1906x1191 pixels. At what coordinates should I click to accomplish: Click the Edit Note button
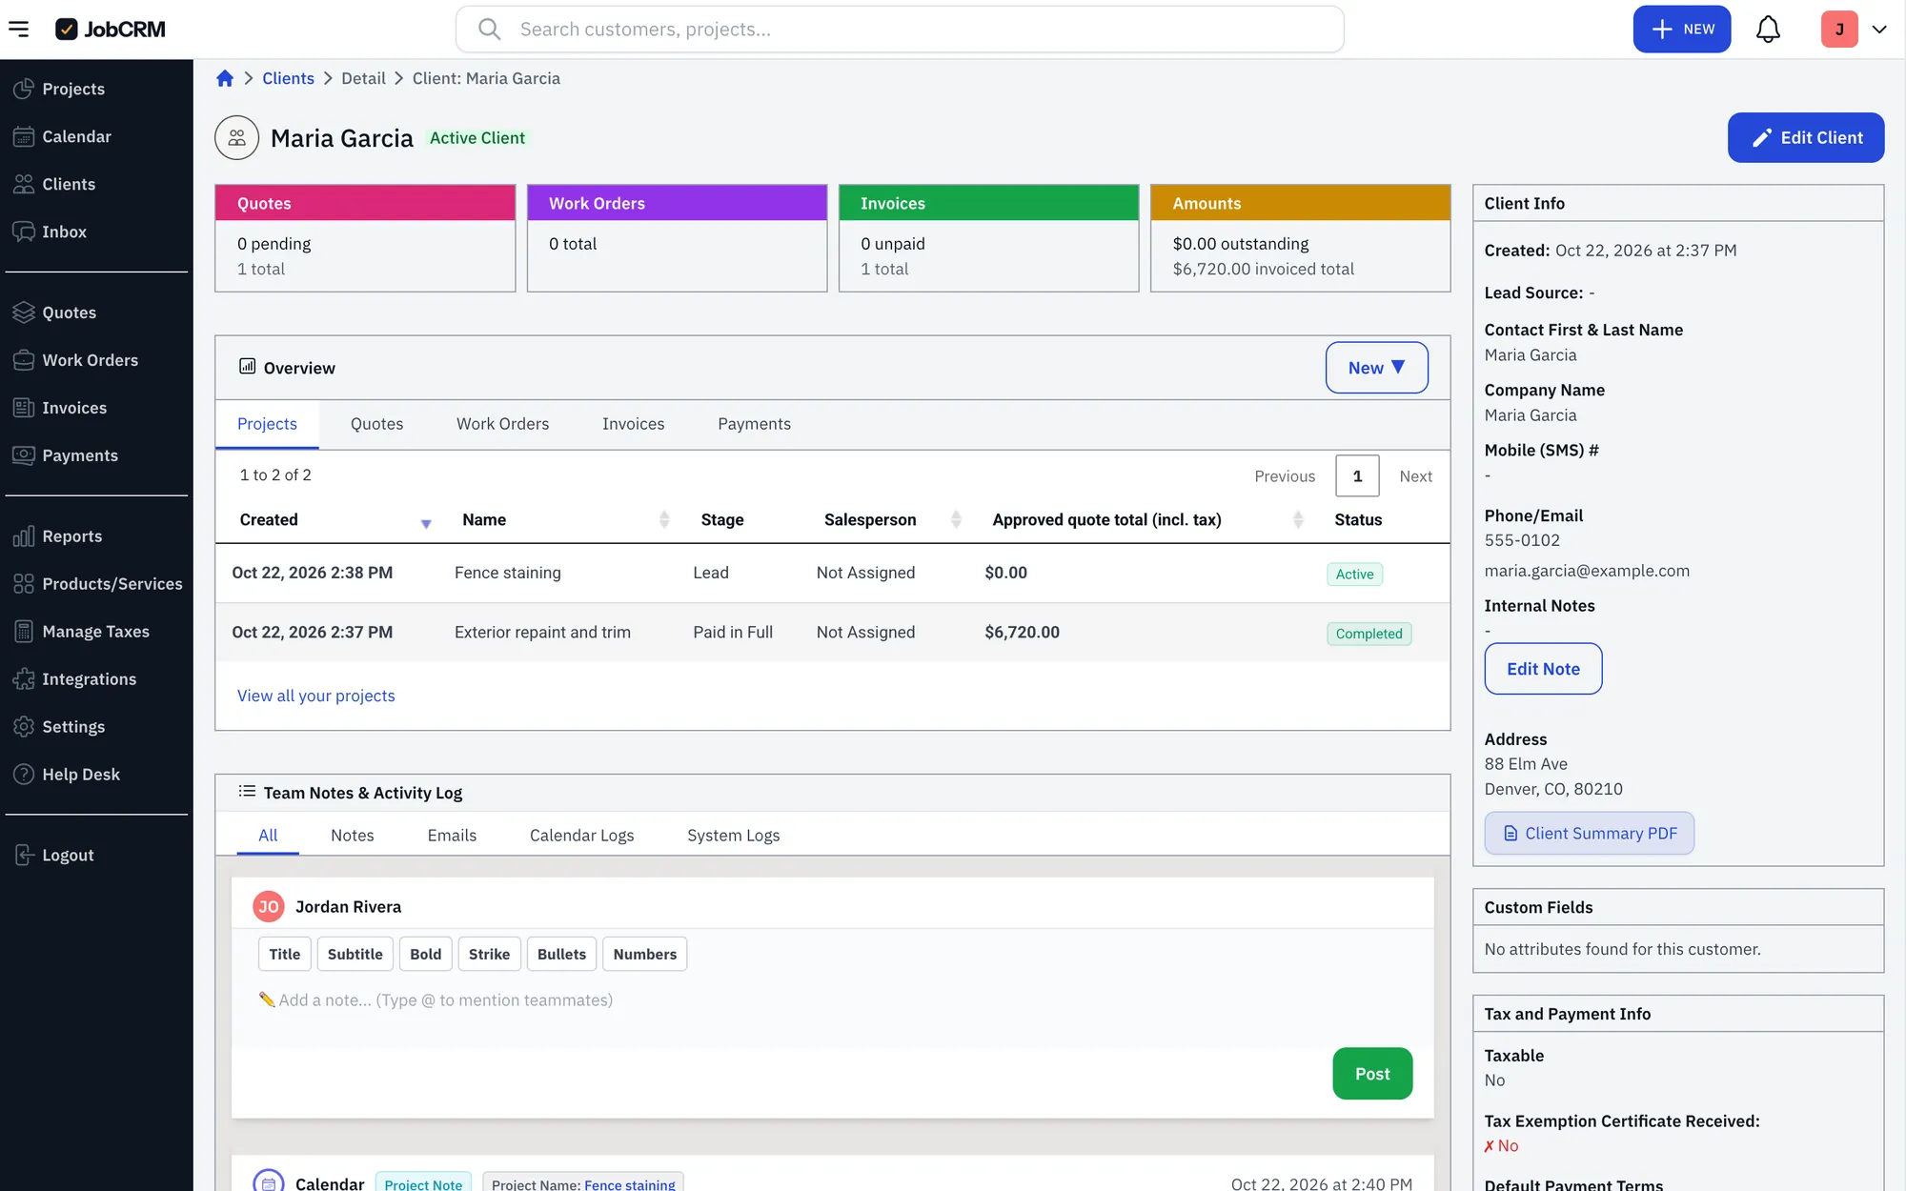pos(1543,669)
